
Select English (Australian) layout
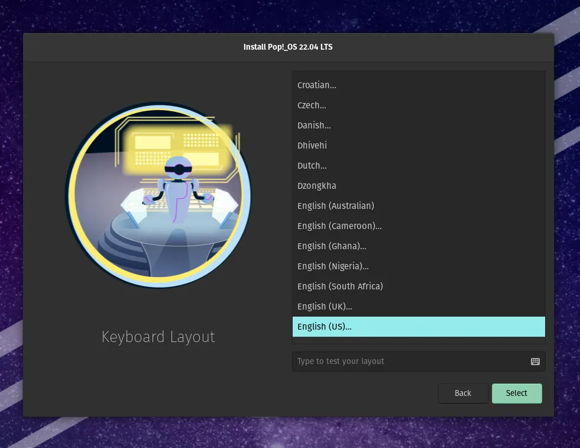[336, 206]
